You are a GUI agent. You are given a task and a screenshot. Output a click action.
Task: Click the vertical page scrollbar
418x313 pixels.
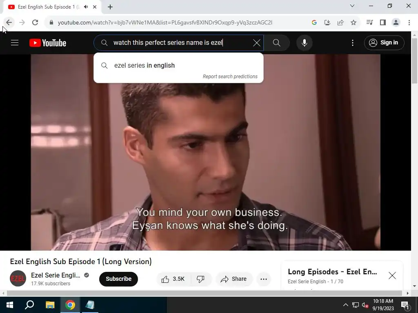tap(415, 61)
